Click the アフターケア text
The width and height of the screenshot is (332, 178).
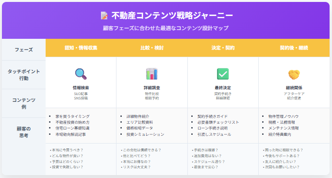tap(294, 94)
